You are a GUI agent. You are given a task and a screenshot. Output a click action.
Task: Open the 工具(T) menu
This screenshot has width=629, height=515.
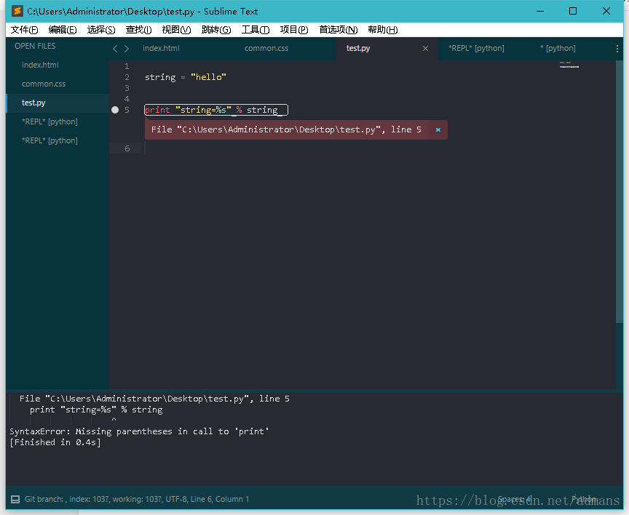pyautogui.click(x=256, y=30)
